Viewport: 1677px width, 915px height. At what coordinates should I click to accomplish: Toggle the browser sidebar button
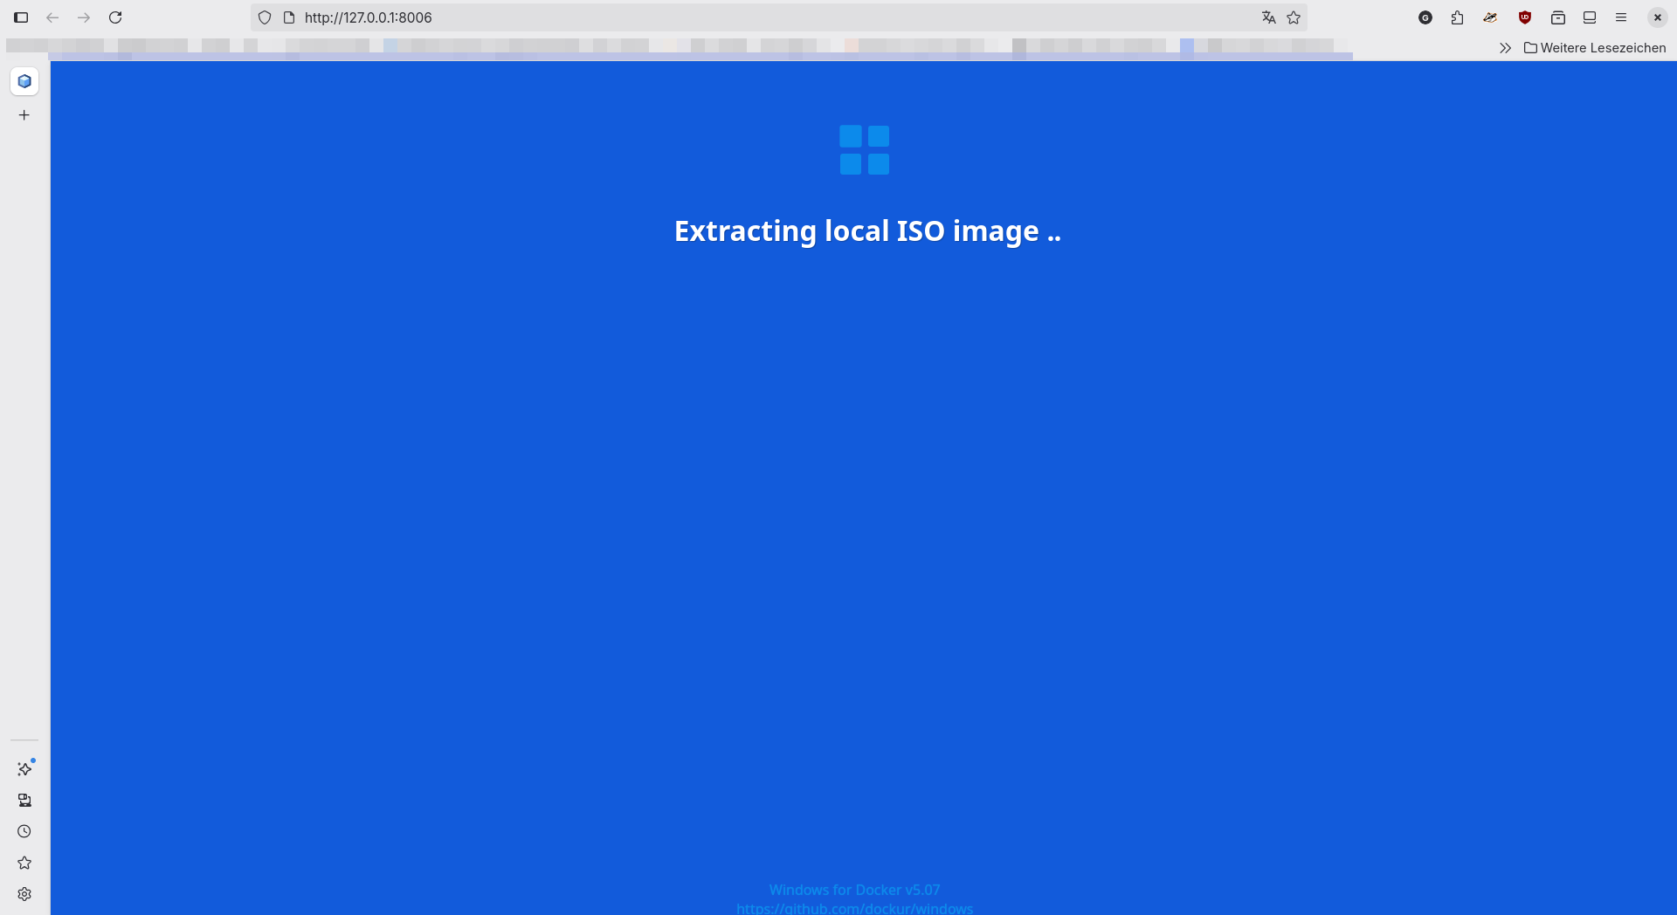coord(21,17)
